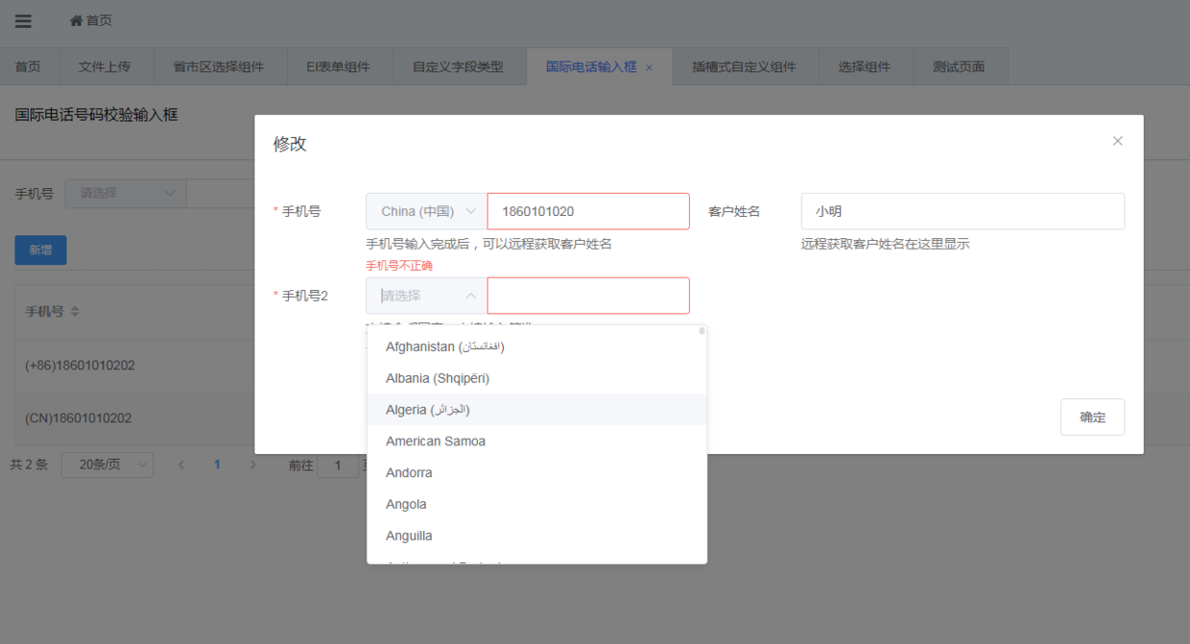Click the 确定 confirm button
Image resolution: width=1190 pixels, height=644 pixels.
coord(1092,417)
